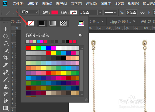Pick the light green swatch in recent colors

35,42
